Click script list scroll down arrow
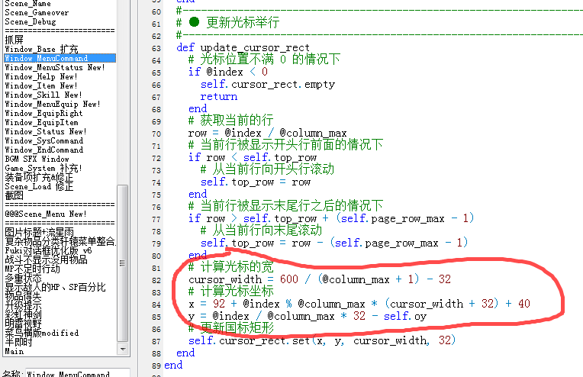This screenshot has height=377, width=583. (122, 350)
